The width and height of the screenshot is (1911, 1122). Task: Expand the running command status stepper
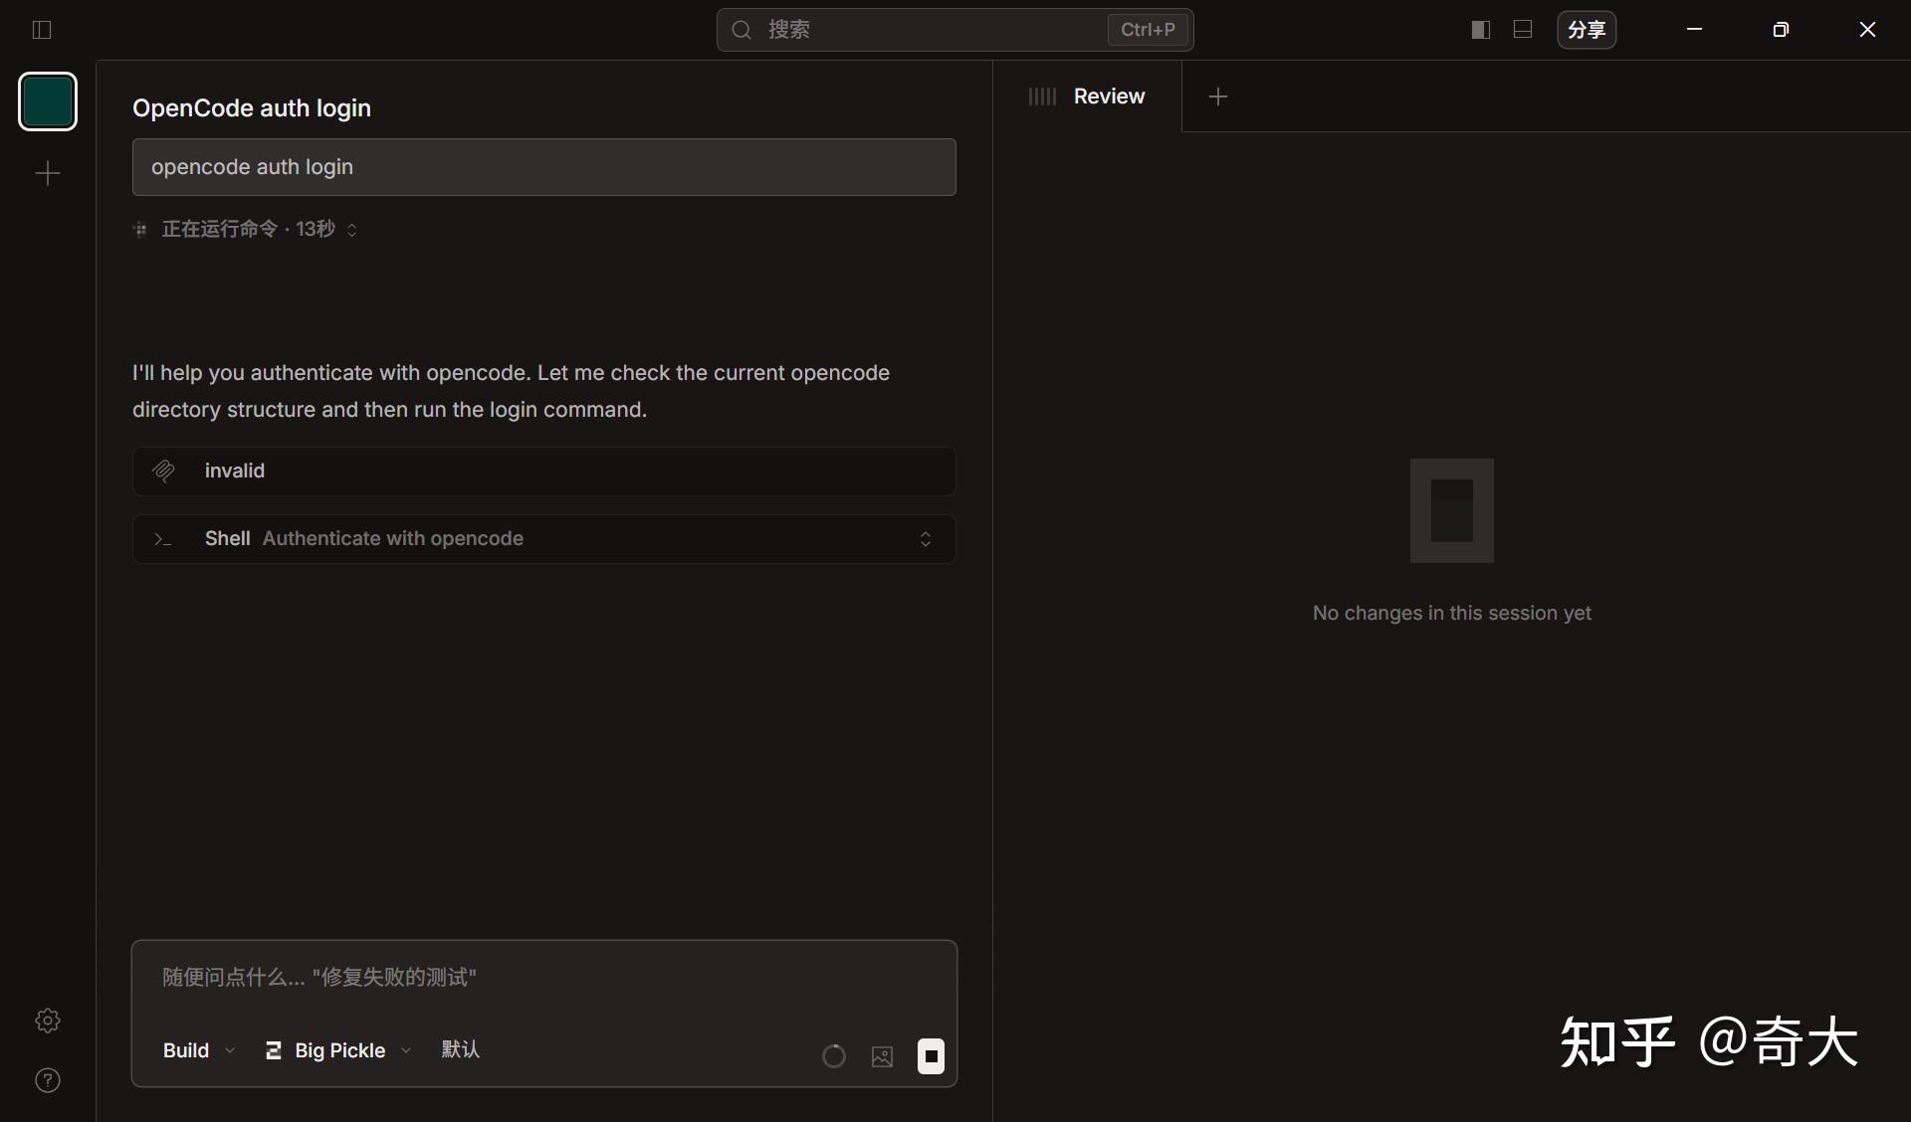coord(351,230)
